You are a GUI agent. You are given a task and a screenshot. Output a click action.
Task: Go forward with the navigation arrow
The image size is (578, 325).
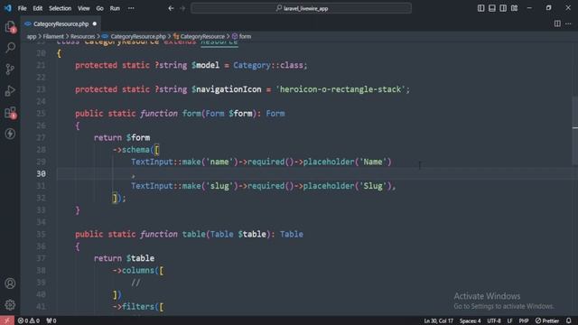click(182, 8)
